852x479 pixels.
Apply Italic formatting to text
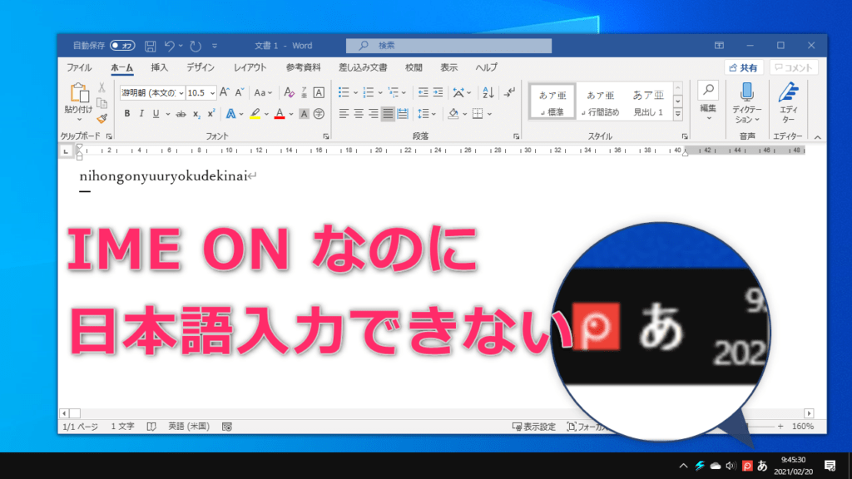141,114
